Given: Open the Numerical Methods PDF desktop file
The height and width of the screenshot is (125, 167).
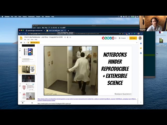Looking at the screenshot, I should [161, 42].
